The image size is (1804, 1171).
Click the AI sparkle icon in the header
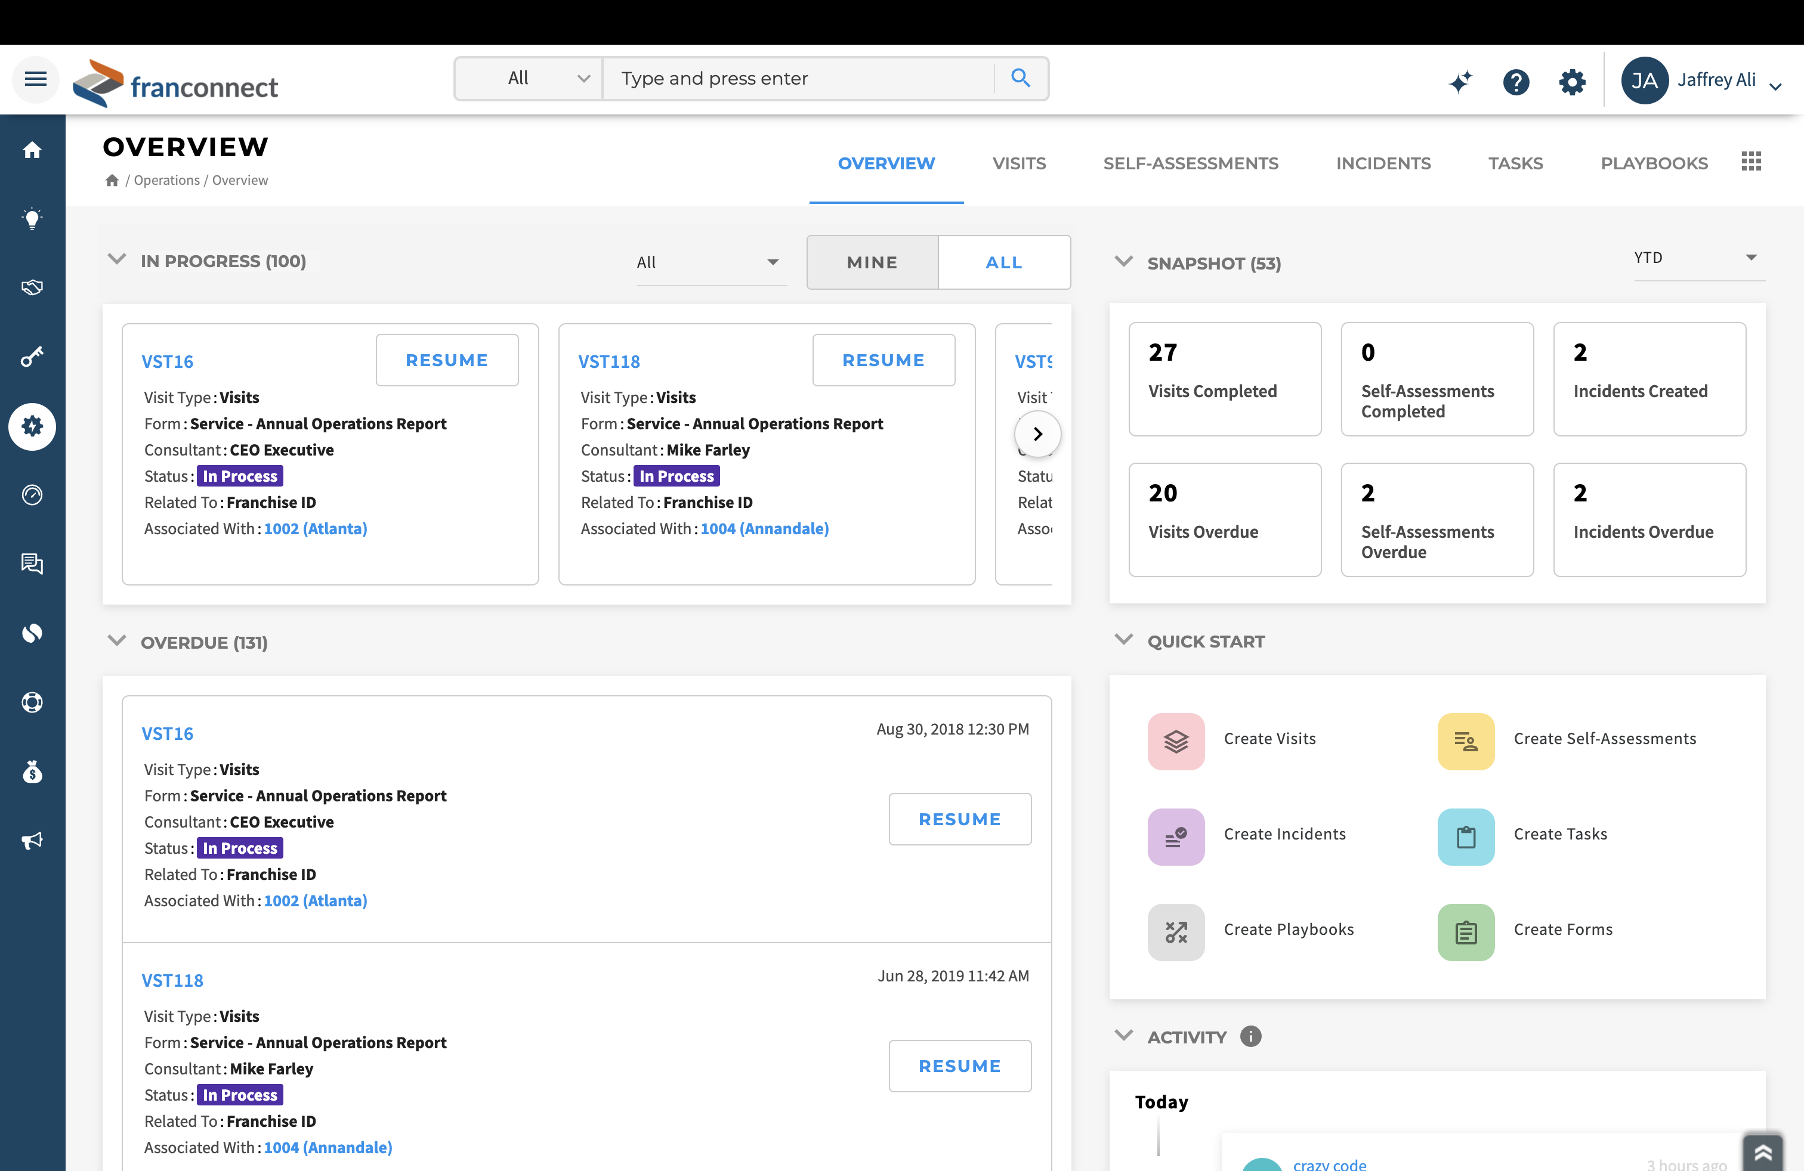coord(1462,82)
